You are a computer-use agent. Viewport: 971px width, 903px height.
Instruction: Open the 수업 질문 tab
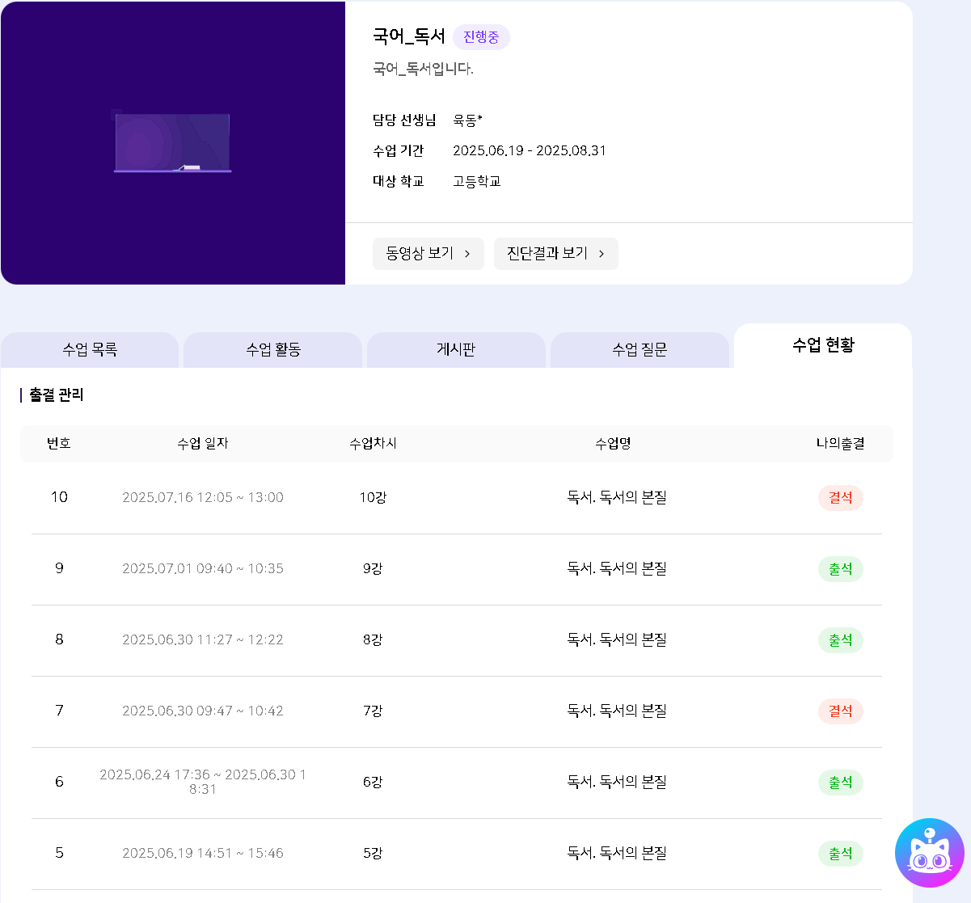tap(640, 350)
